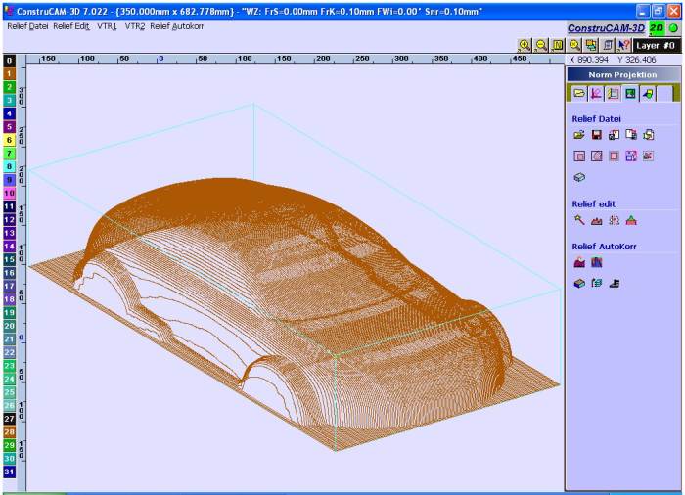Screen dimensions: 685x495
Task: Switch to the first folder panel tab
Action: click(578, 94)
